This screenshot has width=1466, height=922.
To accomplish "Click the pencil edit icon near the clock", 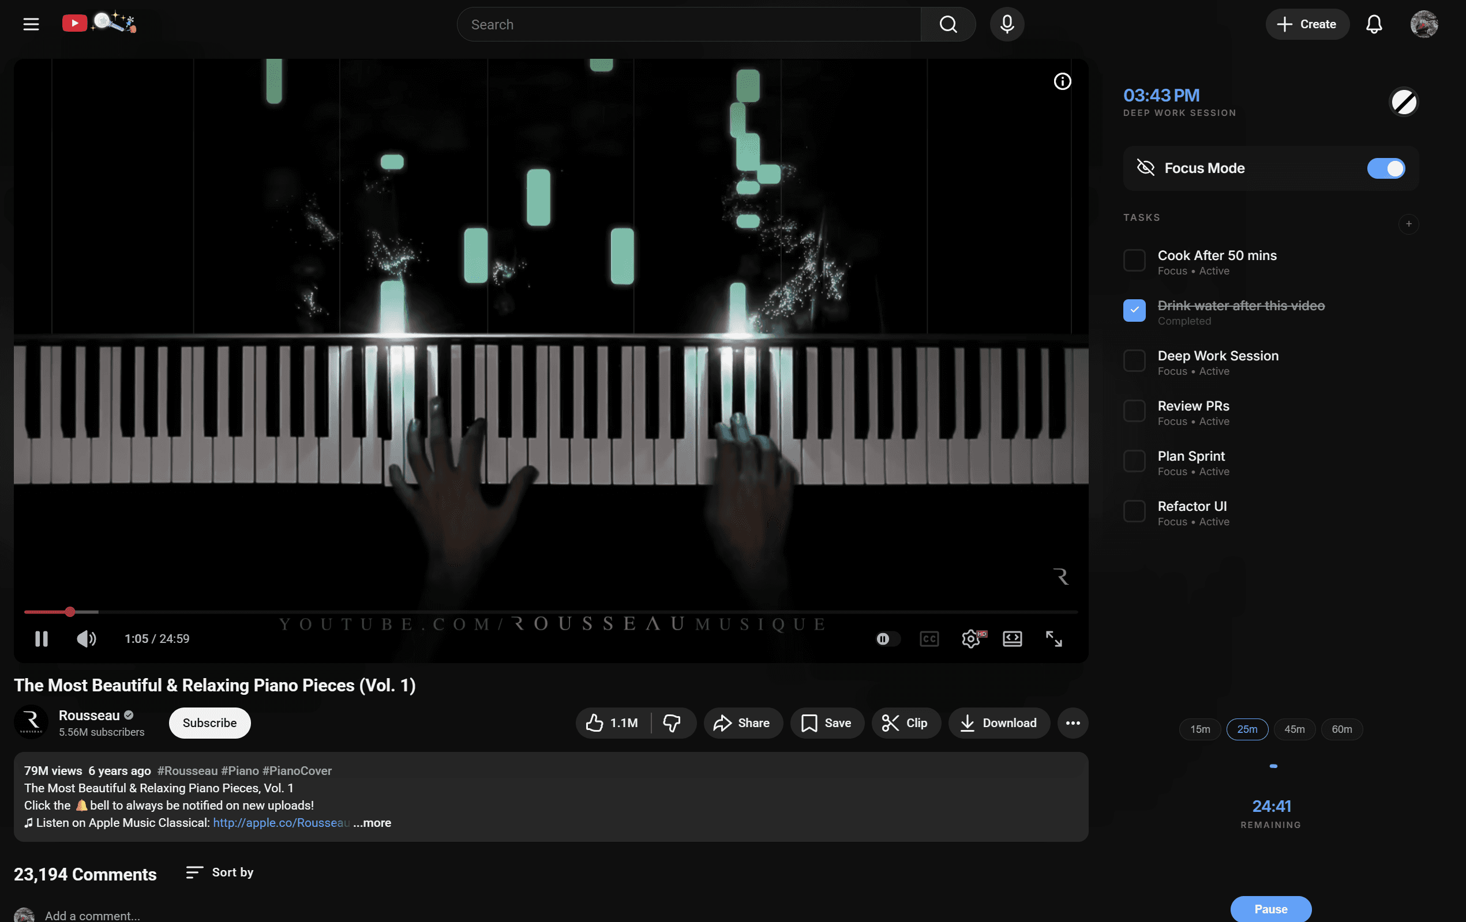I will (1403, 101).
